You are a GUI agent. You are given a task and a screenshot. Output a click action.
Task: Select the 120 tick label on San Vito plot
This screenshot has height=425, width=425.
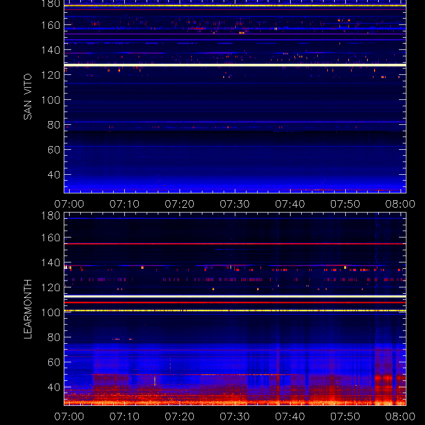pos(50,75)
